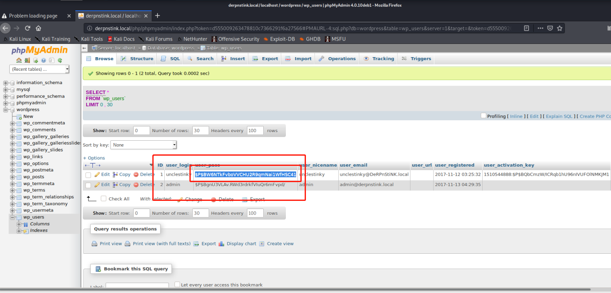Check Let every user access this bookmark
Image resolution: width=611 pixels, height=293 pixels.
[x=177, y=284]
